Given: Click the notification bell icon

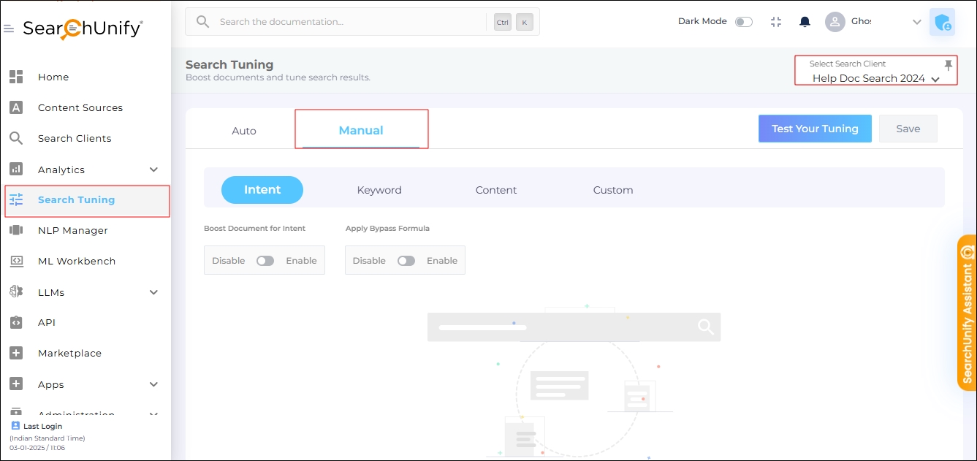Looking at the screenshot, I should click(x=805, y=22).
